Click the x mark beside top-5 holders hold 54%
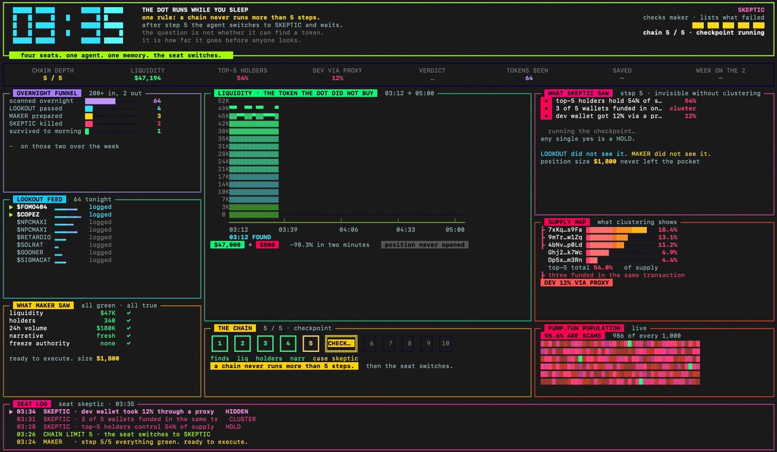This screenshot has height=452, width=777. pyautogui.click(x=546, y=101)
